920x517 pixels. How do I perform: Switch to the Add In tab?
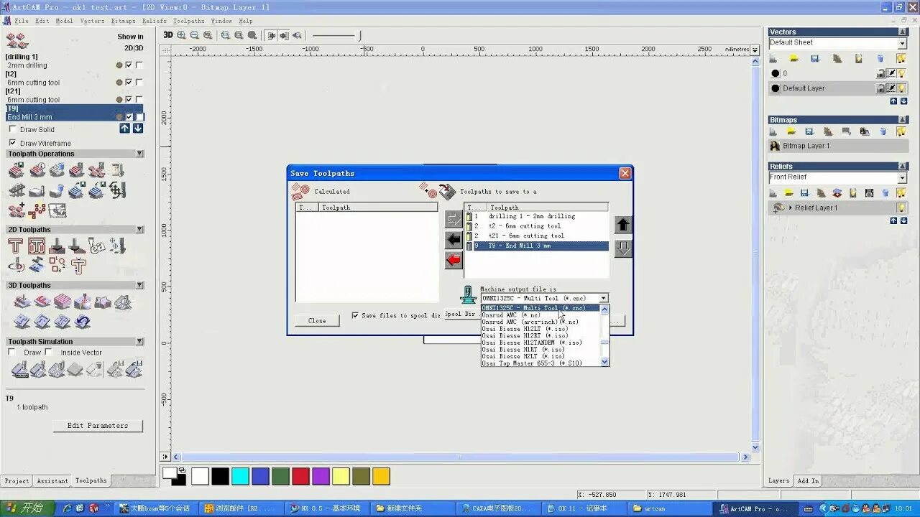pos(808,481)
